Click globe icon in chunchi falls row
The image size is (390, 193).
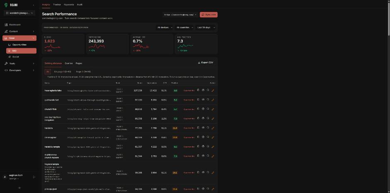pyautogui.click(x=203, y=109)
